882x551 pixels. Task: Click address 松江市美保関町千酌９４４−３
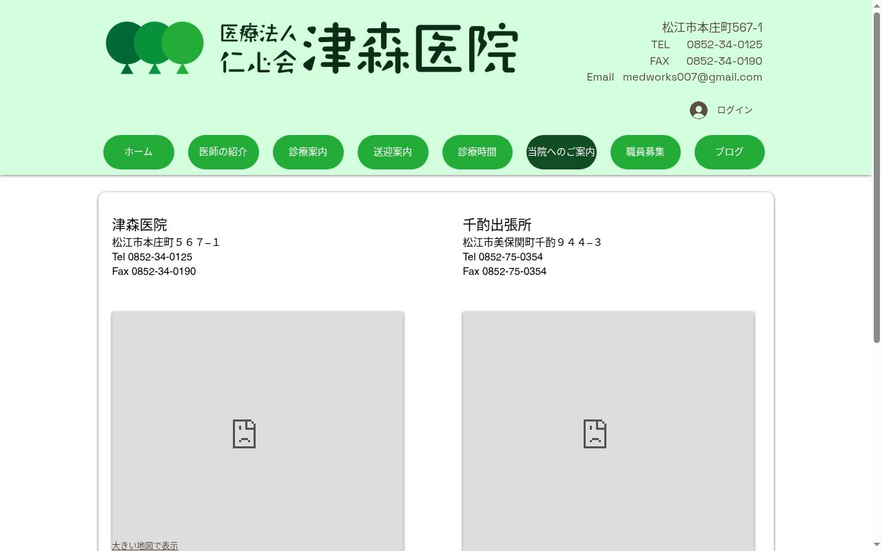pos(532,242)
